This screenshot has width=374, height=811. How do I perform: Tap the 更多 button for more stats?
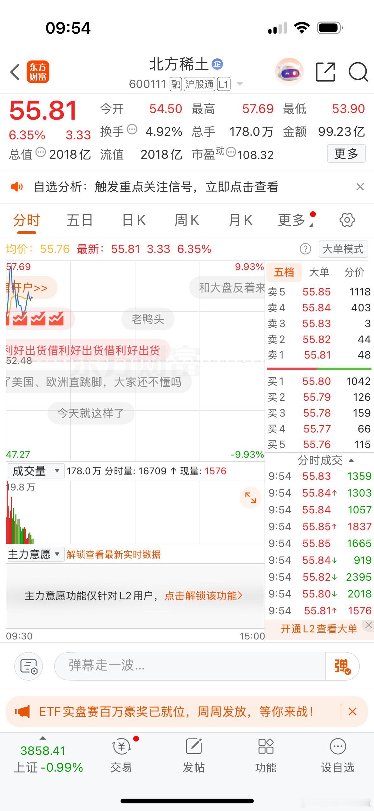coord(346,154)
